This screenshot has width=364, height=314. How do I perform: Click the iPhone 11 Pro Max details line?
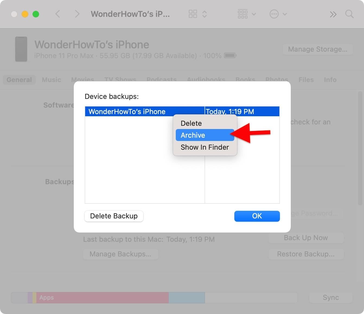[128, 56]
